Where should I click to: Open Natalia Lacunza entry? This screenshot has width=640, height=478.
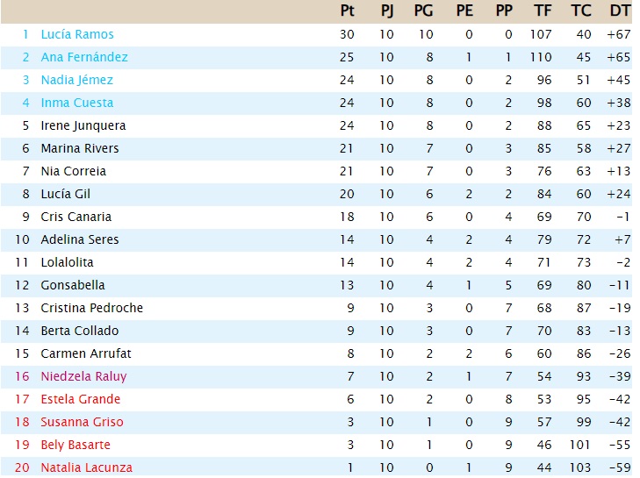(87, 467)
